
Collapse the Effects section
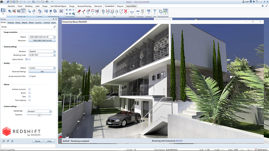coord(3,84)
